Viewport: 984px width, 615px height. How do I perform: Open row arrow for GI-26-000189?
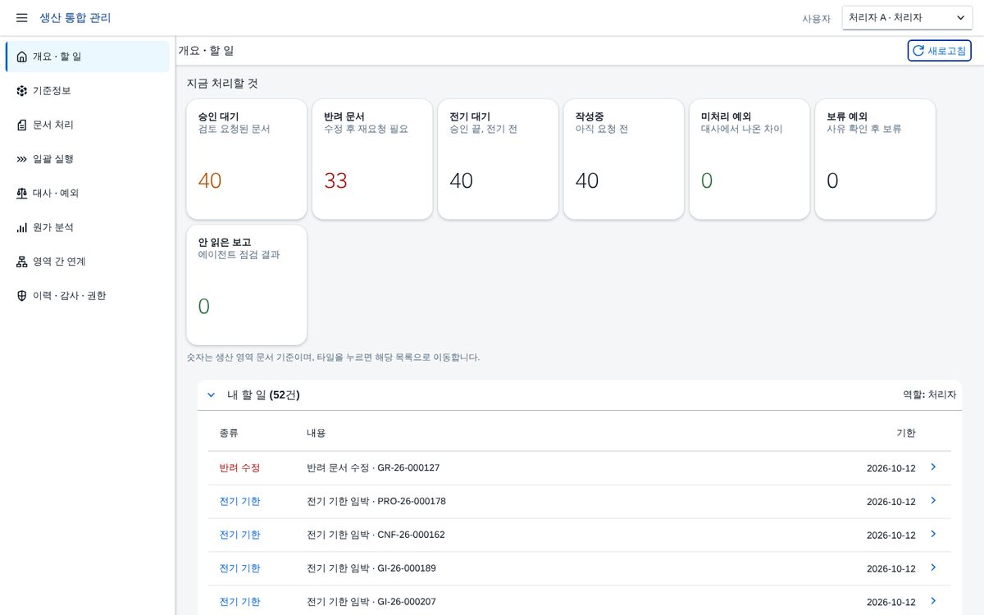tap(933, 567)
